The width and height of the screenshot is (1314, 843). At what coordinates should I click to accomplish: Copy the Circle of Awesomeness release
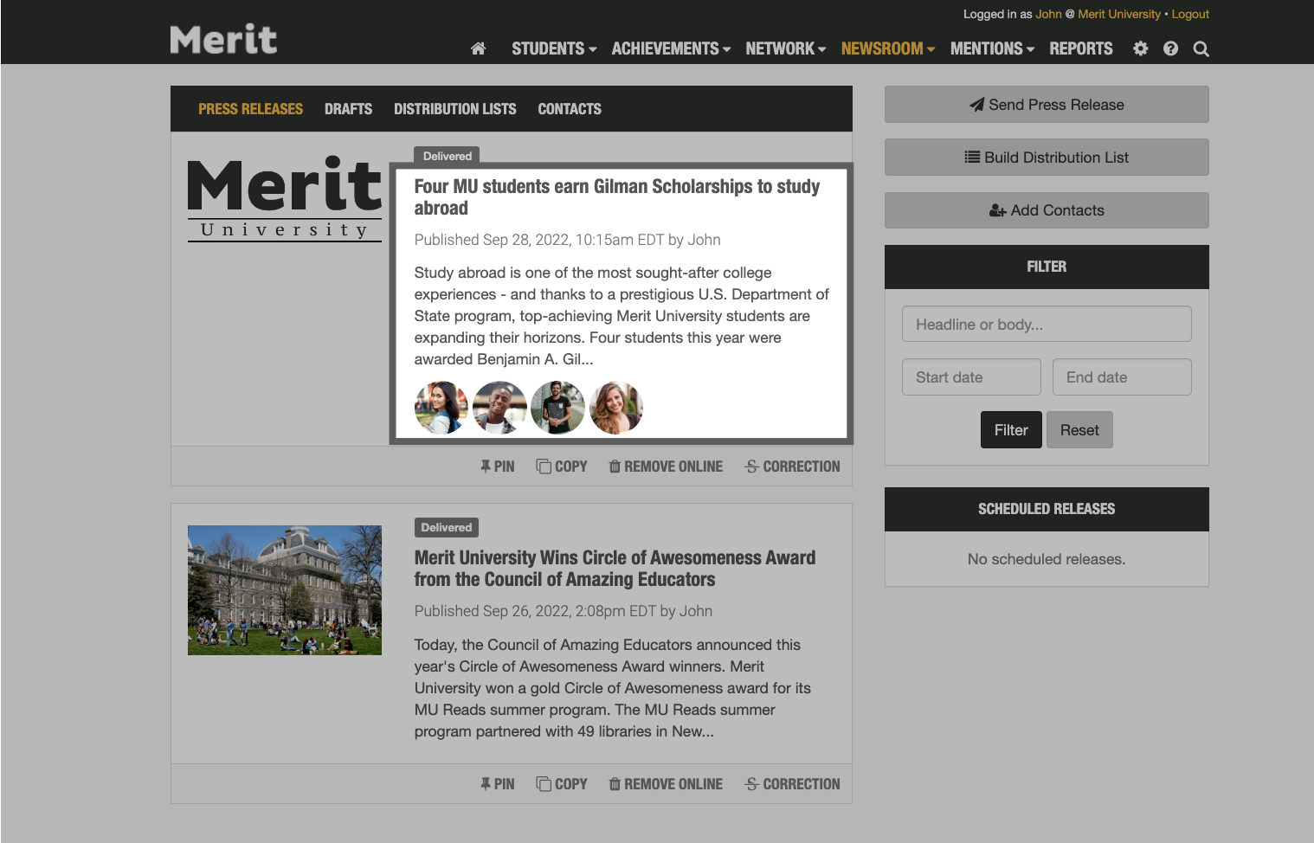[x=561, y=783]
